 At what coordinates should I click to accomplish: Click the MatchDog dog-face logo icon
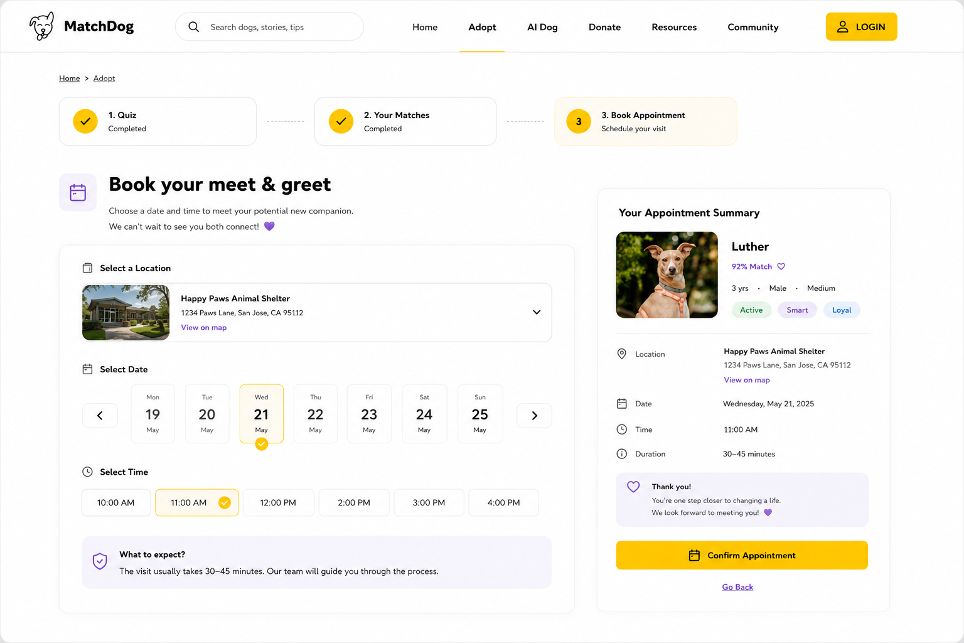pyautogui.click(x=42, y=26)
